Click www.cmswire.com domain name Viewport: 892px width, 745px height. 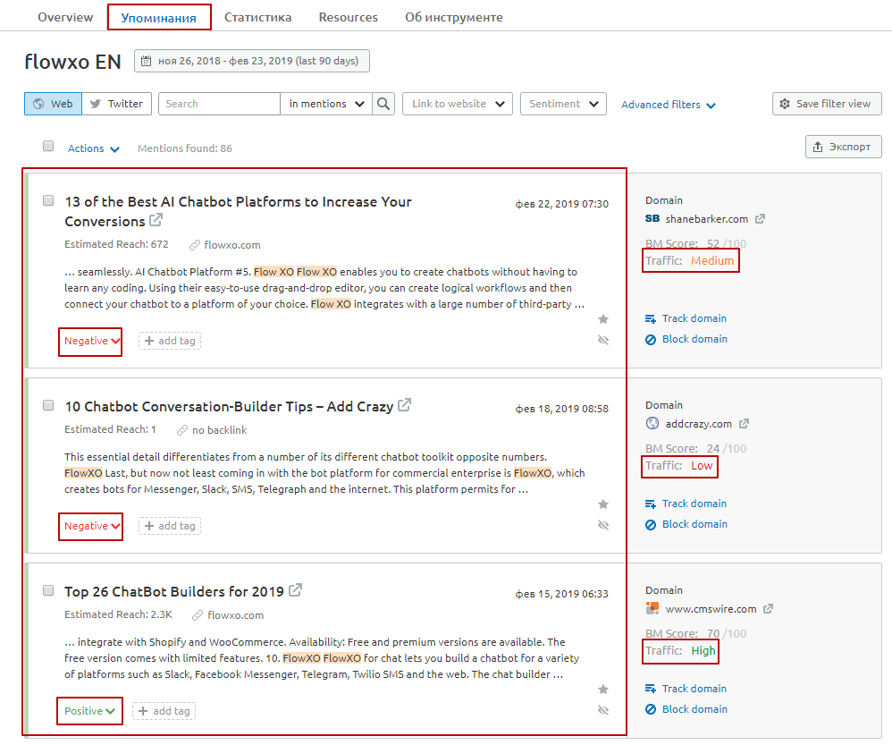(x=711, y=609)
